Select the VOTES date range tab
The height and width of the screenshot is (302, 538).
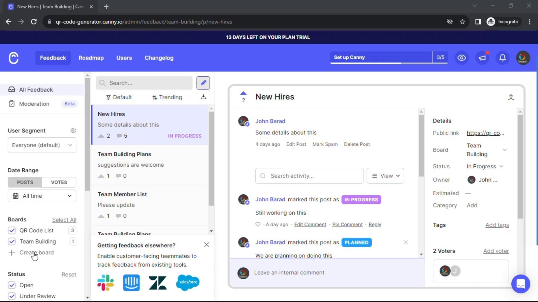(59, 182)
